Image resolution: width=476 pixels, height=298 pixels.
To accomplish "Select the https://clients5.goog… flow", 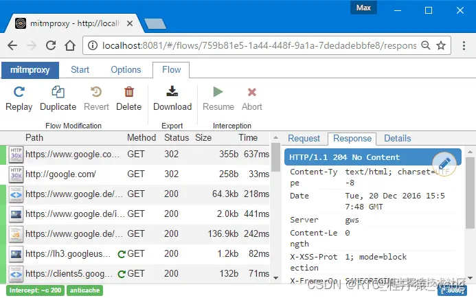I will 135,274.
